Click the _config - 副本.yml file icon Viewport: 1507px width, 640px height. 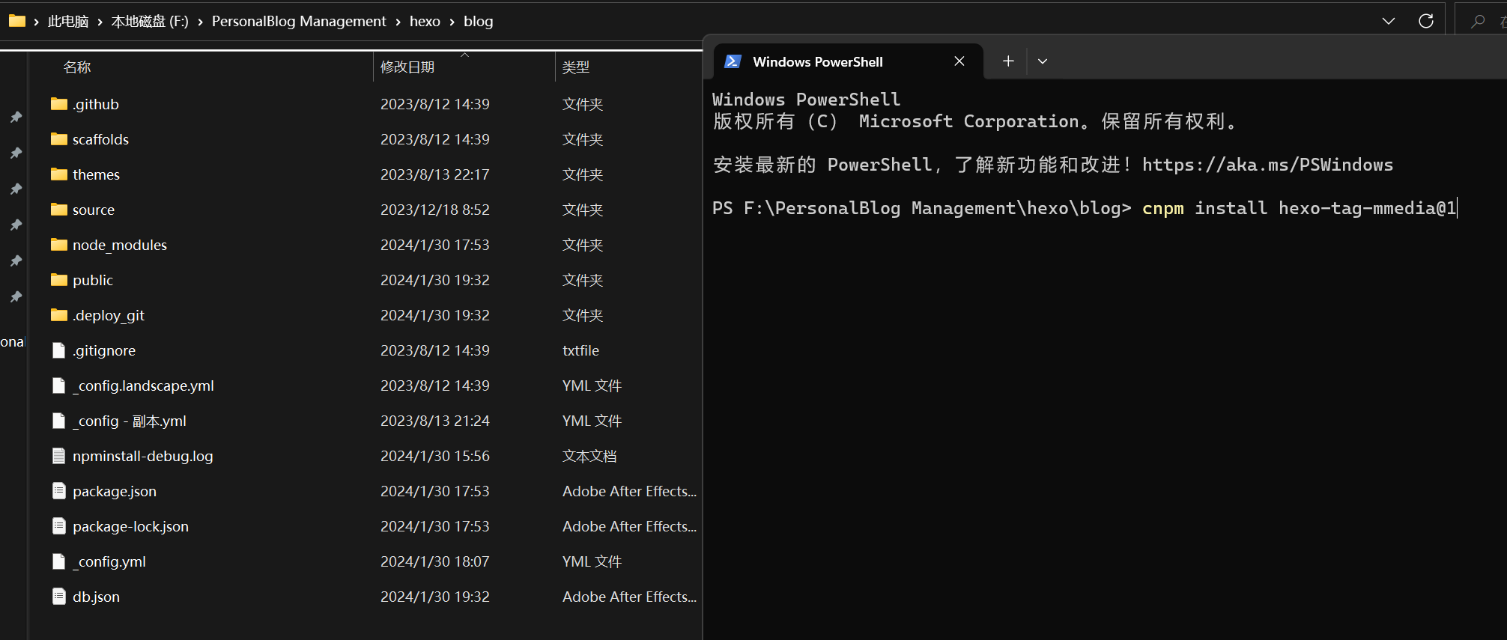[59, 421]
